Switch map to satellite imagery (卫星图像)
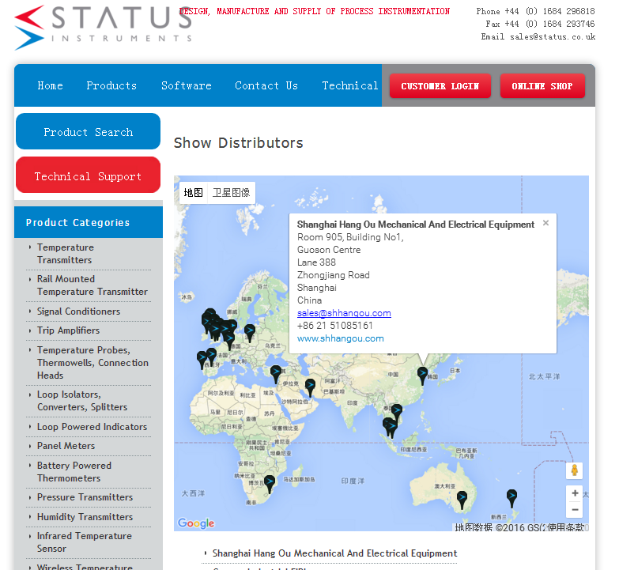The image size is (619, 570). pos(231,193)
